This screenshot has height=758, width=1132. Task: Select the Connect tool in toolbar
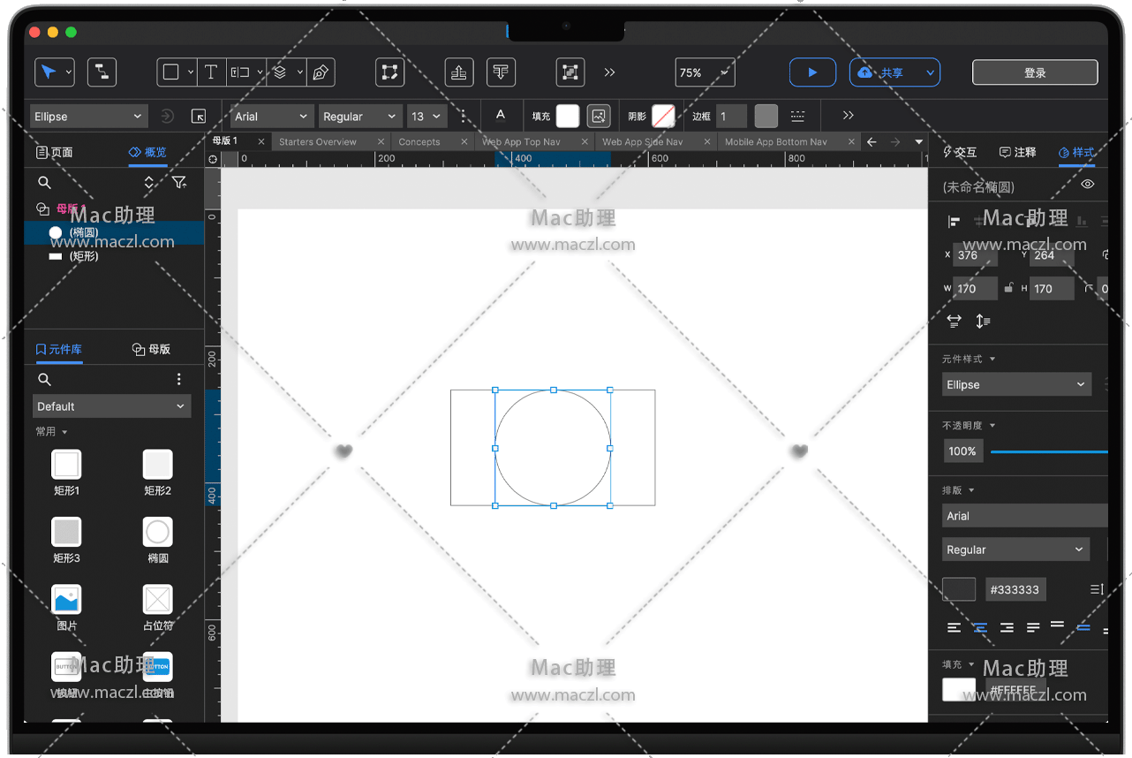tap(102, 72)
